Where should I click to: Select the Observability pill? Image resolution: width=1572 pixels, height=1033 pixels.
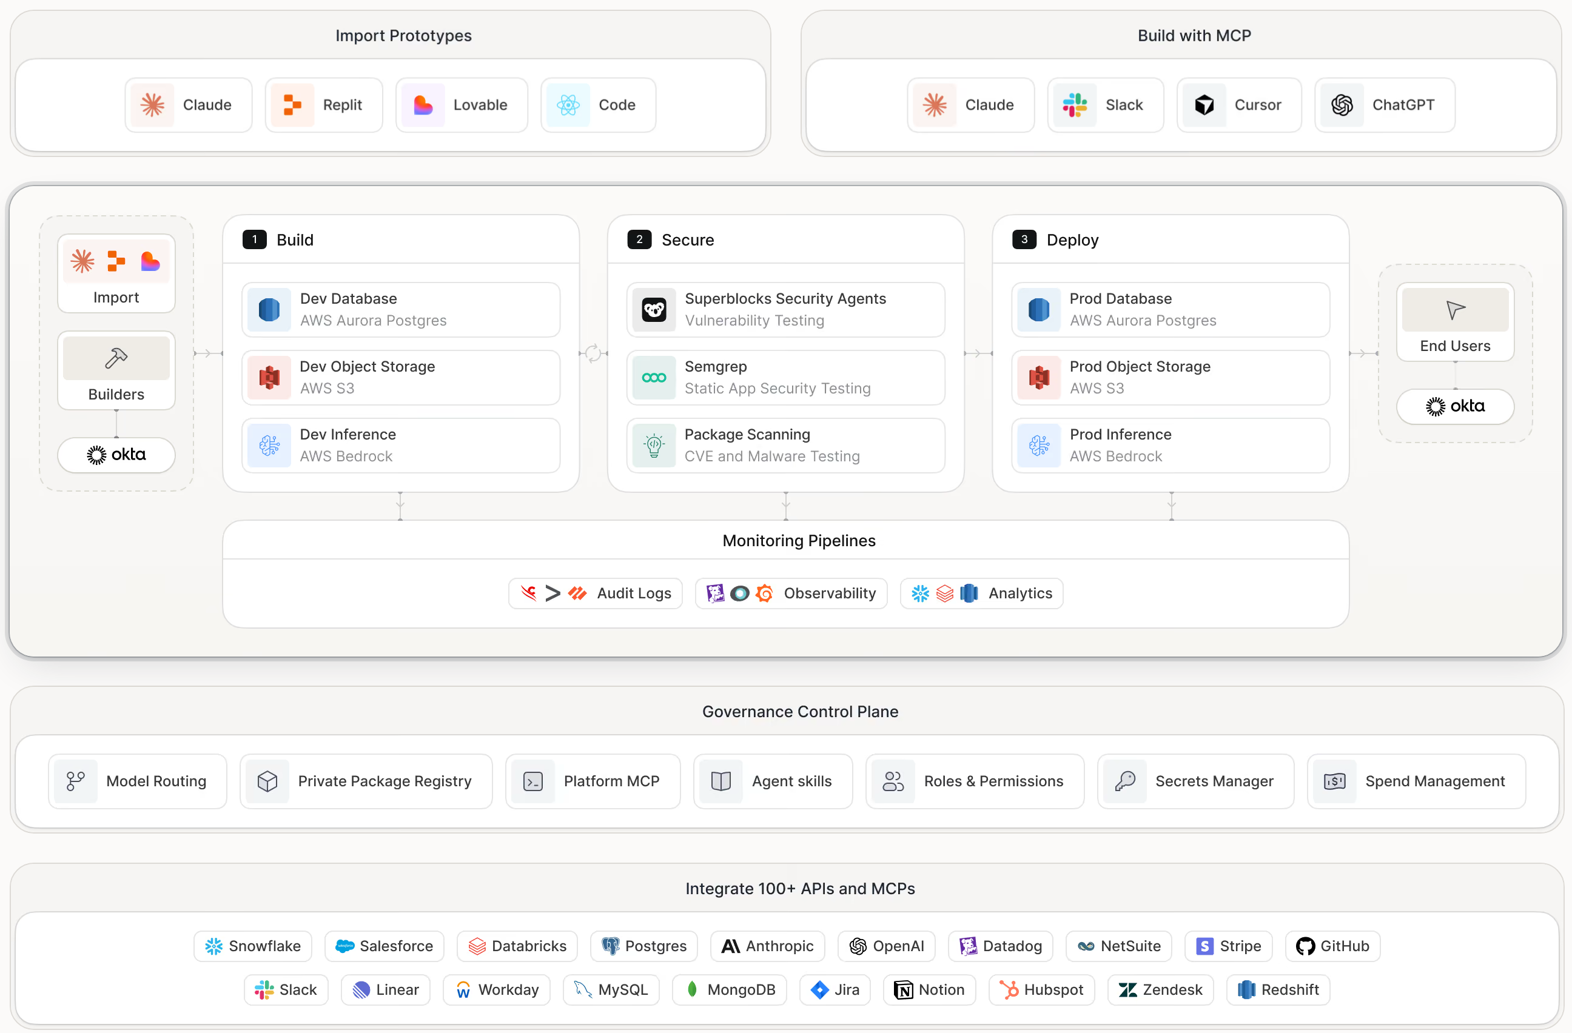pyautogui.click(x=791, y=593)
